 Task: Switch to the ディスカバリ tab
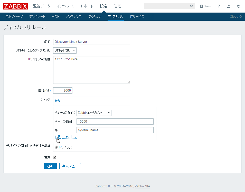click(x=116, y=17)
